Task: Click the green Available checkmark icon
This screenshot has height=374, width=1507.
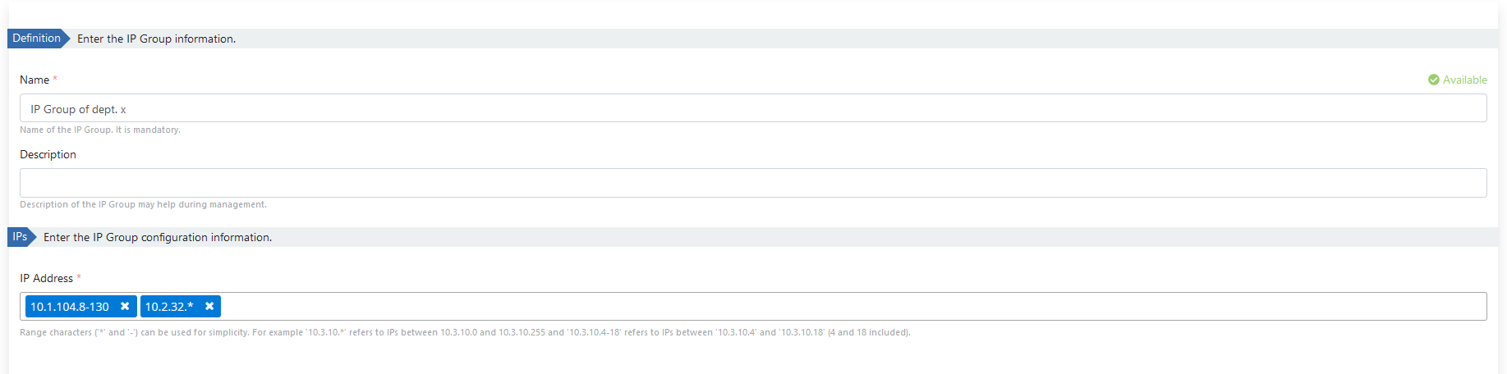Action: tap(1433, 80)
